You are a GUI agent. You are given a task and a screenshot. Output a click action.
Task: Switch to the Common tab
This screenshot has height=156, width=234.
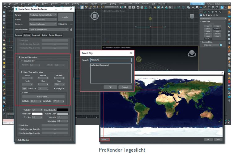tap(18, 35)
